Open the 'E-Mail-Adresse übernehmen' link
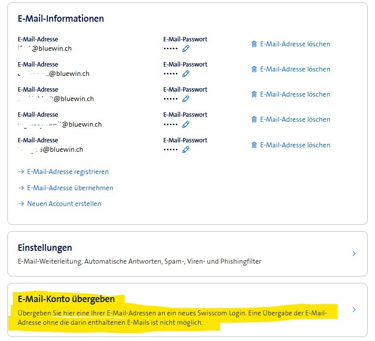Screen dimensions: 375x341 [x=70, y=188]
